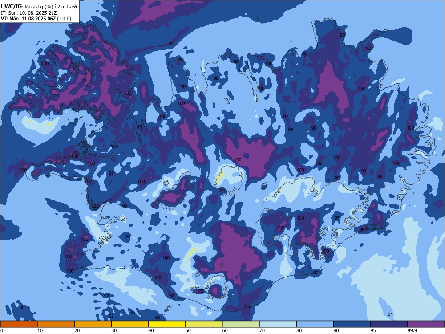Screen dimensions: 445x334
Task: Select the legend tick label '40'
Action: (x=151, y=330)
